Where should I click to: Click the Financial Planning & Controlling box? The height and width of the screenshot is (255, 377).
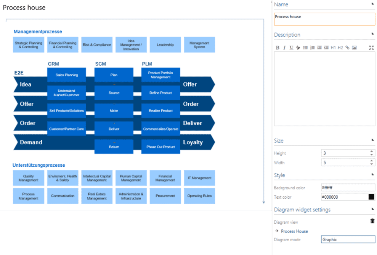[x=63, y=45]
